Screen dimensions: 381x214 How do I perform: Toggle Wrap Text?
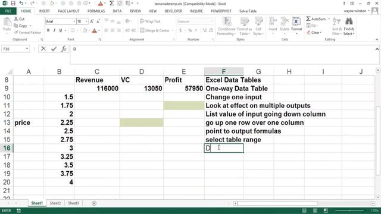point(150,21)
